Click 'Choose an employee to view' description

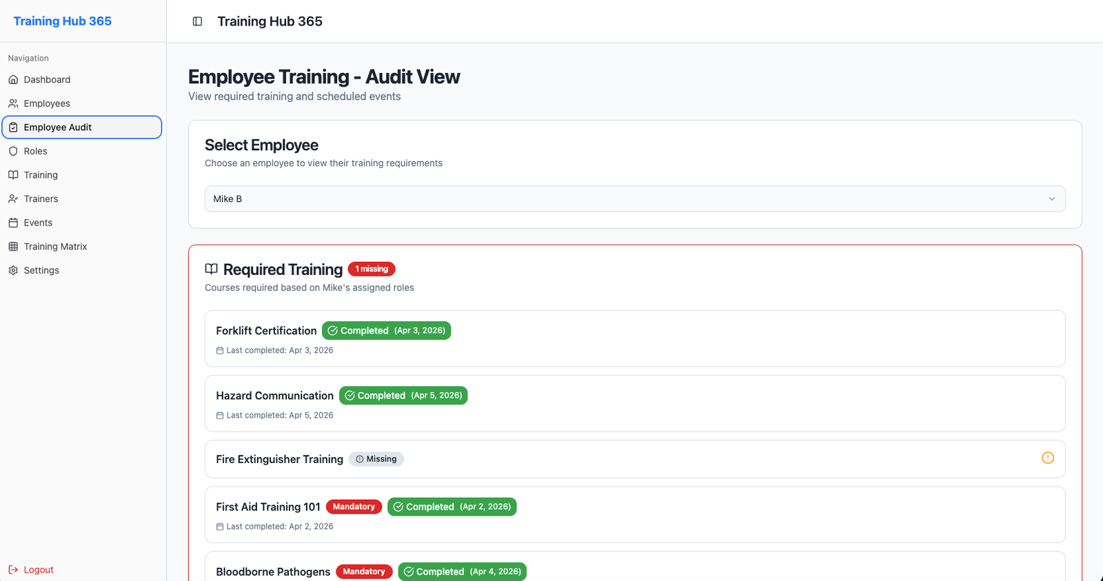point(323,163)
